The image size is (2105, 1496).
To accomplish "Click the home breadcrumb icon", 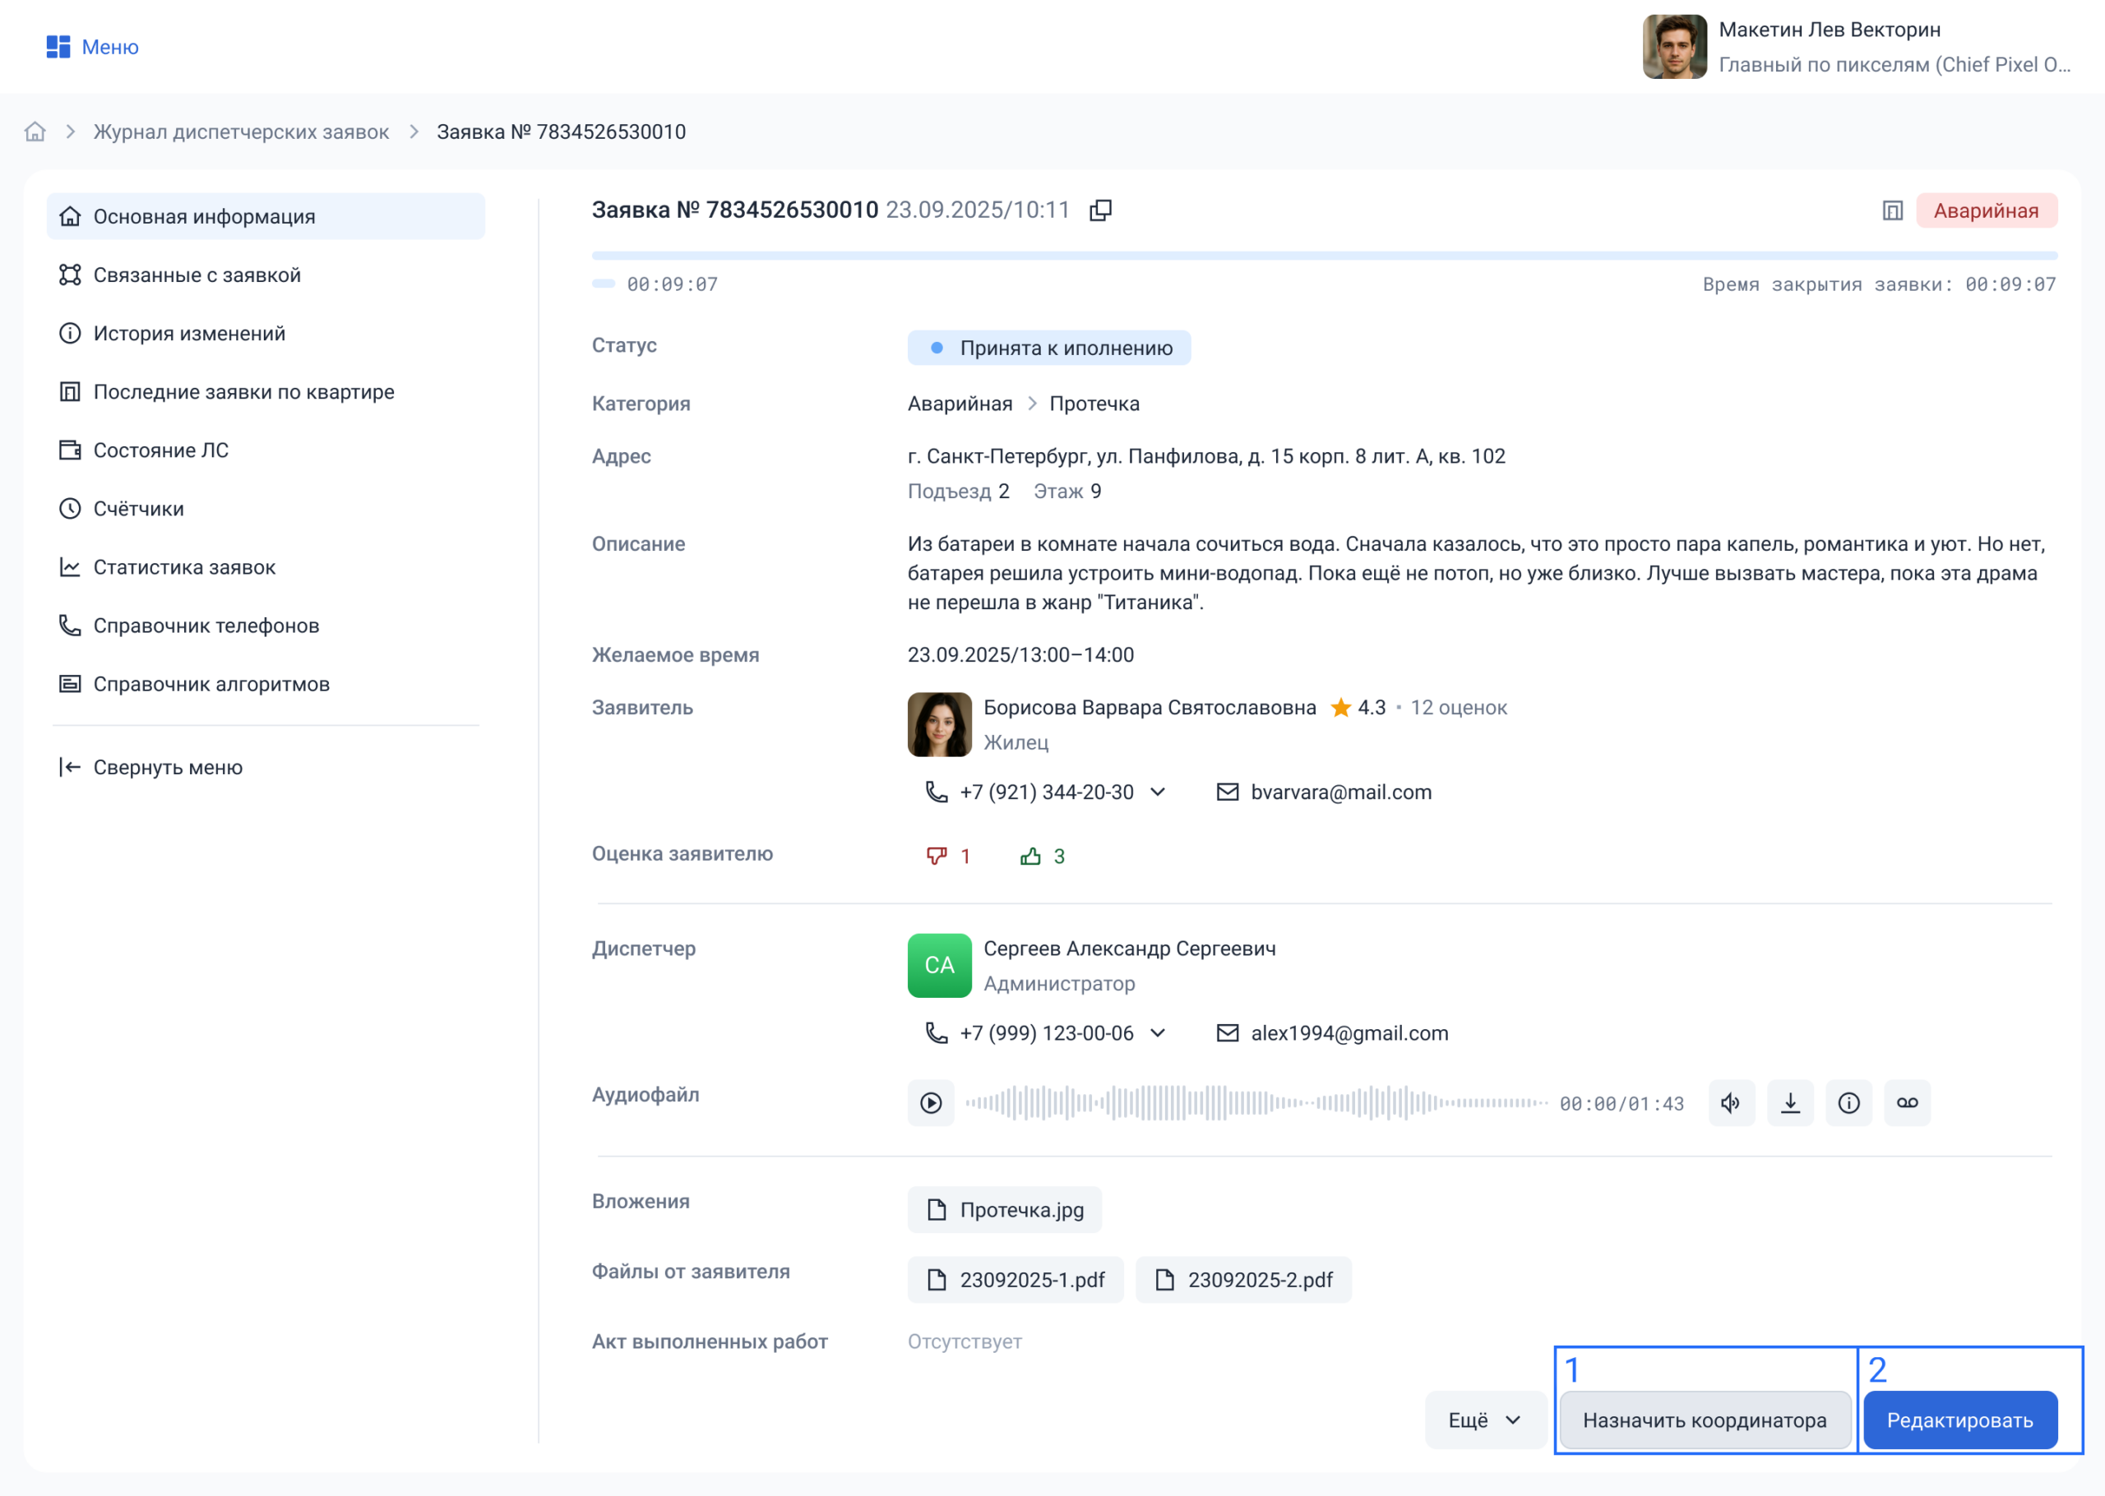I will point(35,132).
